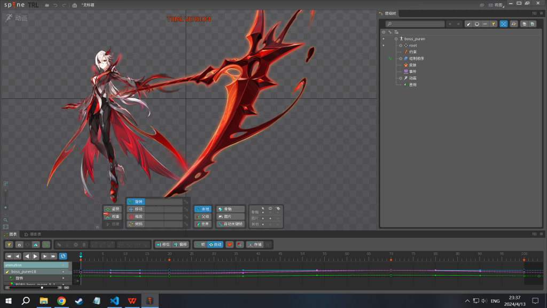Click the ruler icon at viewport left edge

click(x=6, y=184)
